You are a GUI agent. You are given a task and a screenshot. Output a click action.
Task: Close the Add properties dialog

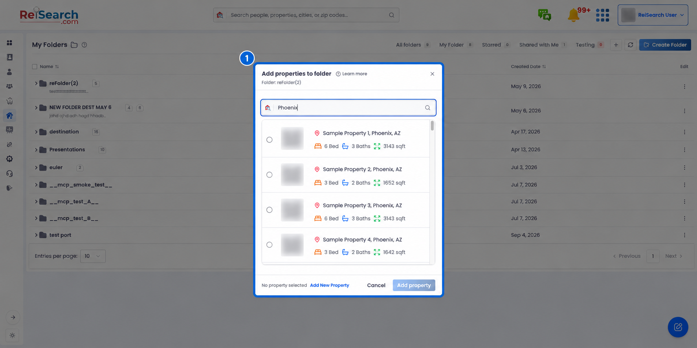[432, 74]
